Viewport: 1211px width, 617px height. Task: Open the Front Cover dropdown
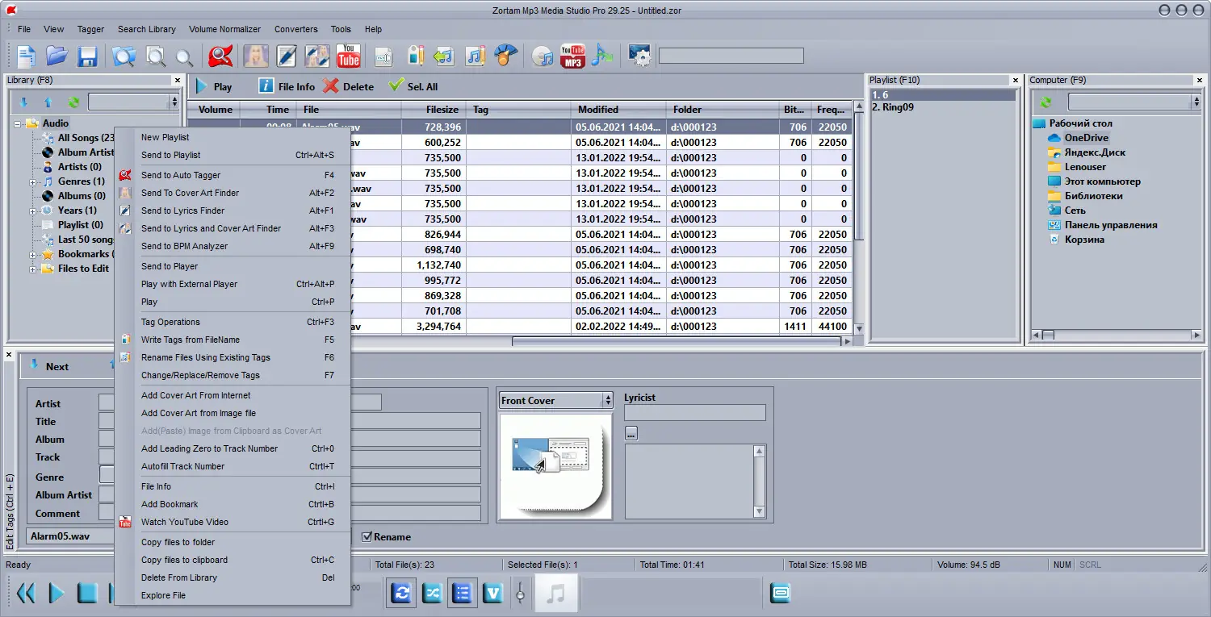click(607, 401)
